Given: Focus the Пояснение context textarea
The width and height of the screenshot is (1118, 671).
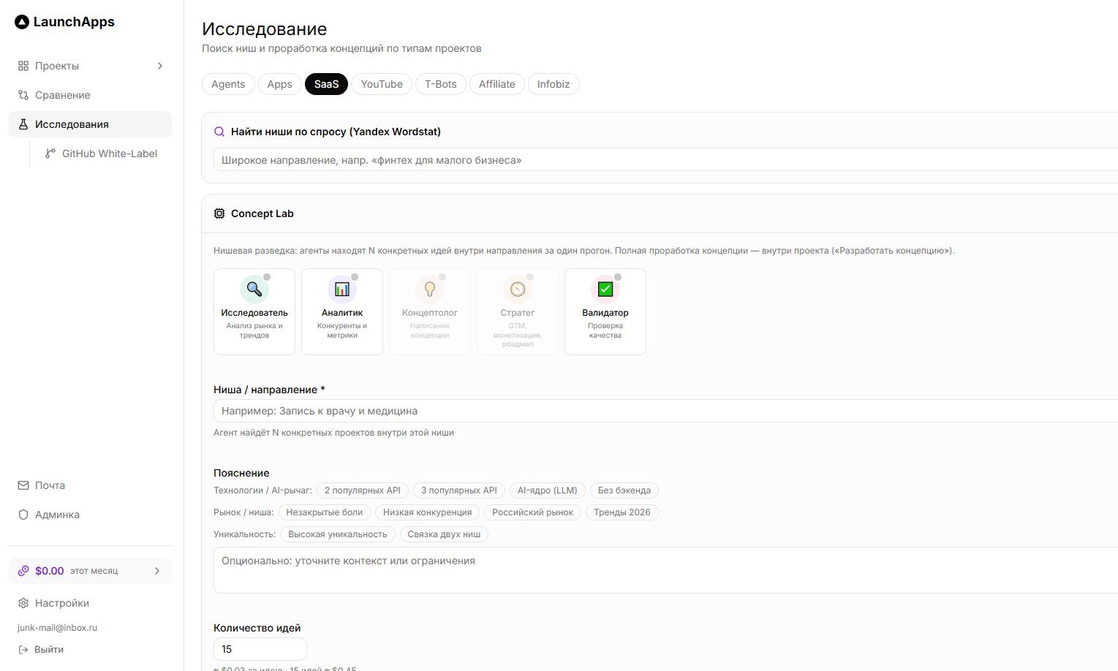Looking at the screenshot, I should tap(665, 570).
